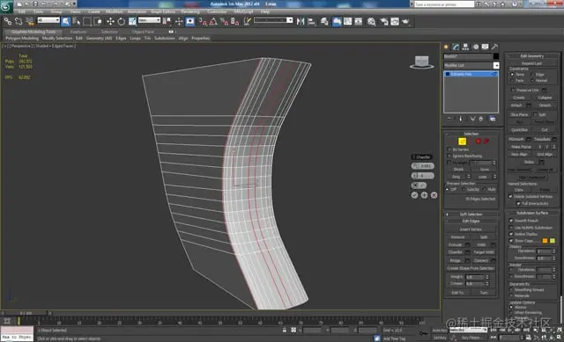Choose Rectangular Selection Region tool
The height and width of the screenshot is (342, 564).
coord(87,21)
